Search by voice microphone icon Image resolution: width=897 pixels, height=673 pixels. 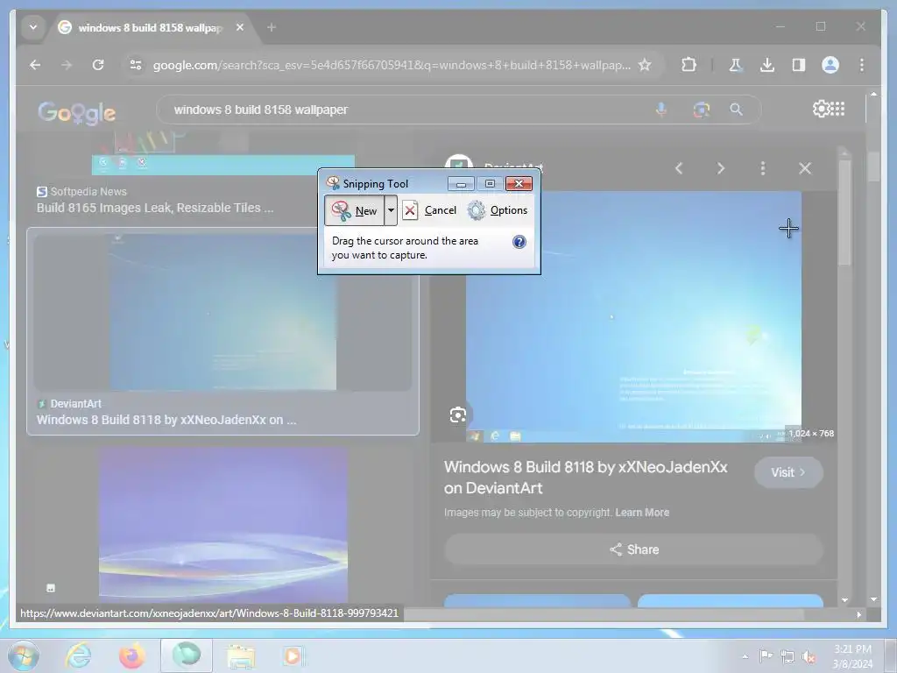point(660,110)
